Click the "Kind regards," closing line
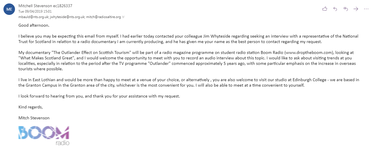 point(31,107)
